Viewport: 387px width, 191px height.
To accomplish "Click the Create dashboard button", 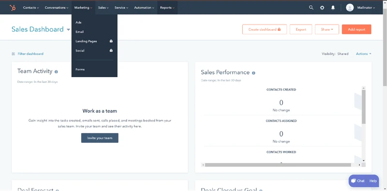I will [265, 29].
